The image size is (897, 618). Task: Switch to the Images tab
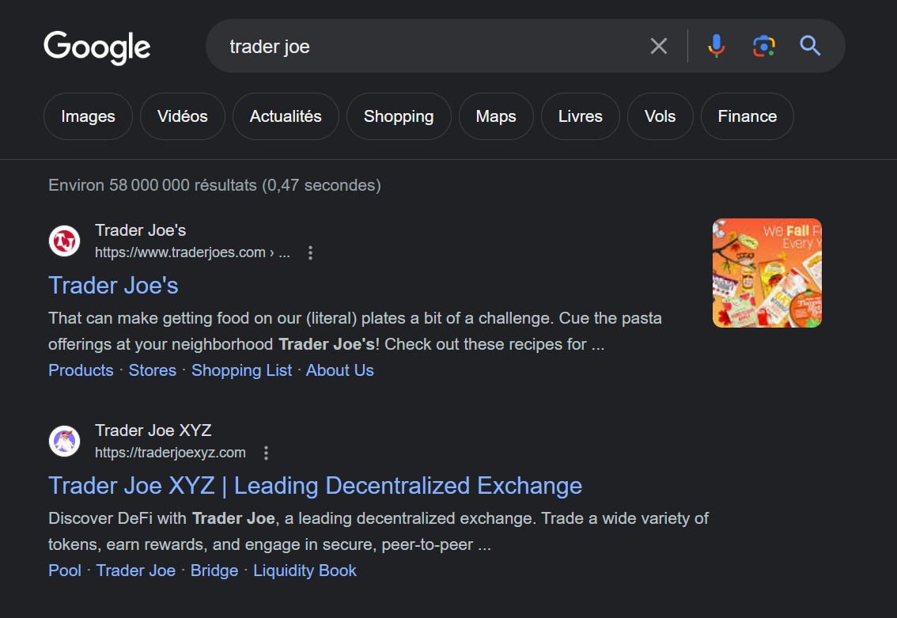tap(88, 116)
